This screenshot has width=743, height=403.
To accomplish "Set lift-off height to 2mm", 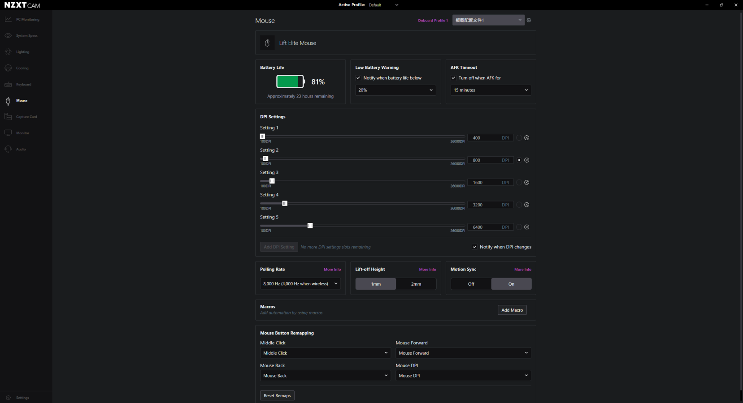I will (x=416, y=284).
